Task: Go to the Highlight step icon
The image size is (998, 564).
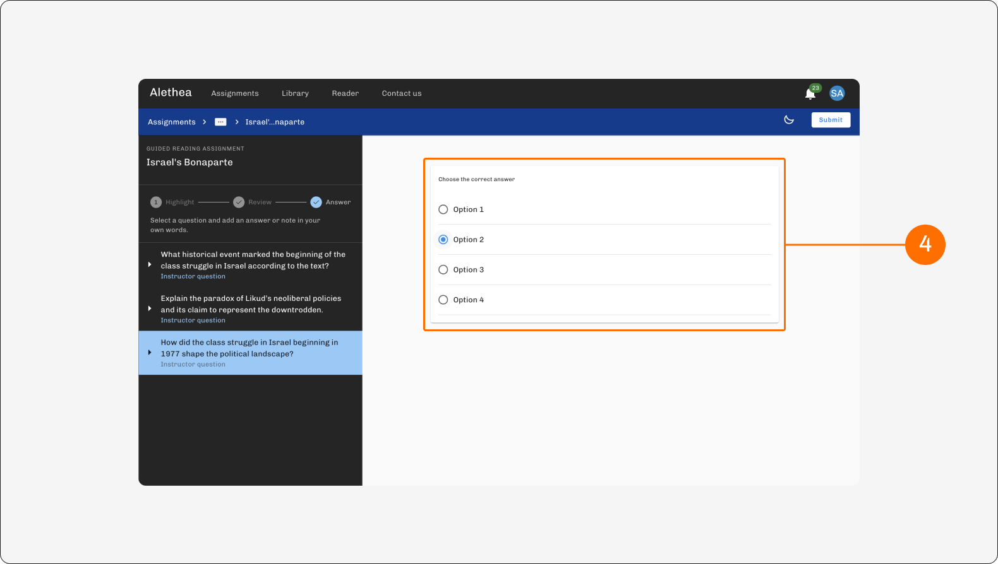Action: click(156, 203)
